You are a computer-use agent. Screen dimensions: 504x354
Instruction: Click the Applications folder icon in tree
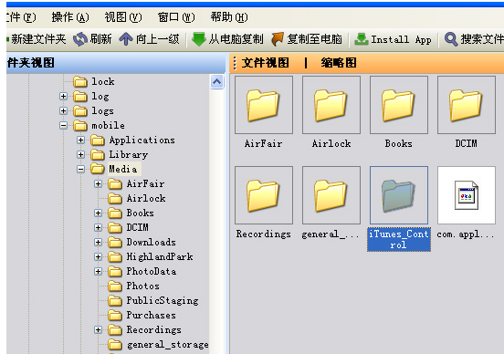pyautogui.click(x=98, y=141)
